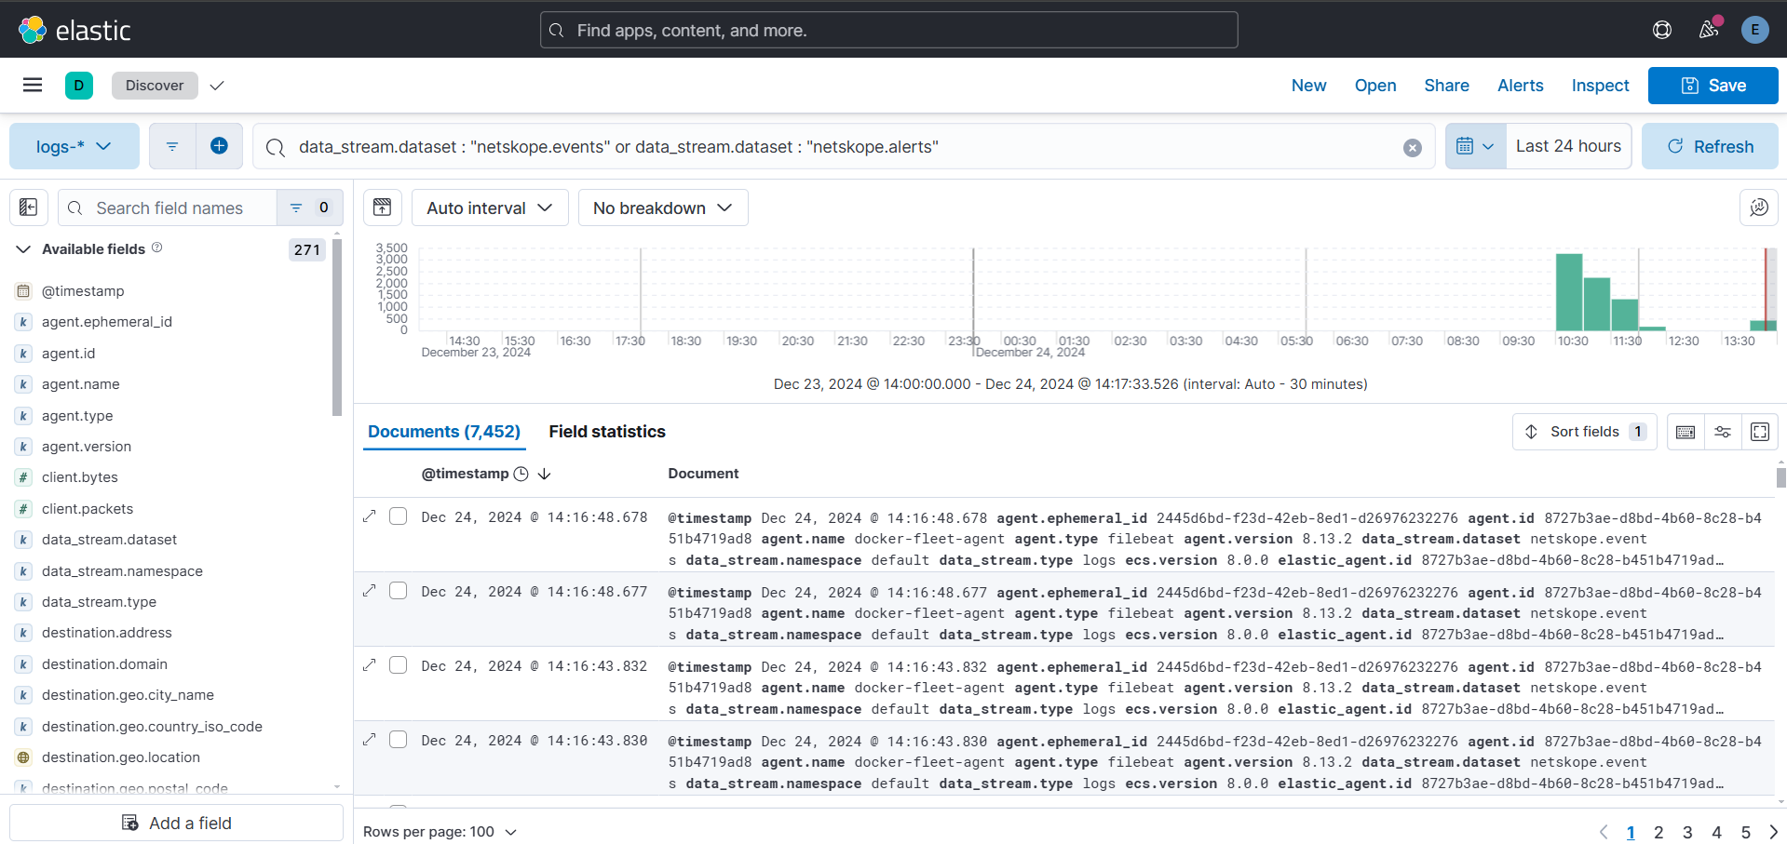Screen dimensions: 1787x844
Task: Expand document row 14:16:43.830
Action: point(370,740)
